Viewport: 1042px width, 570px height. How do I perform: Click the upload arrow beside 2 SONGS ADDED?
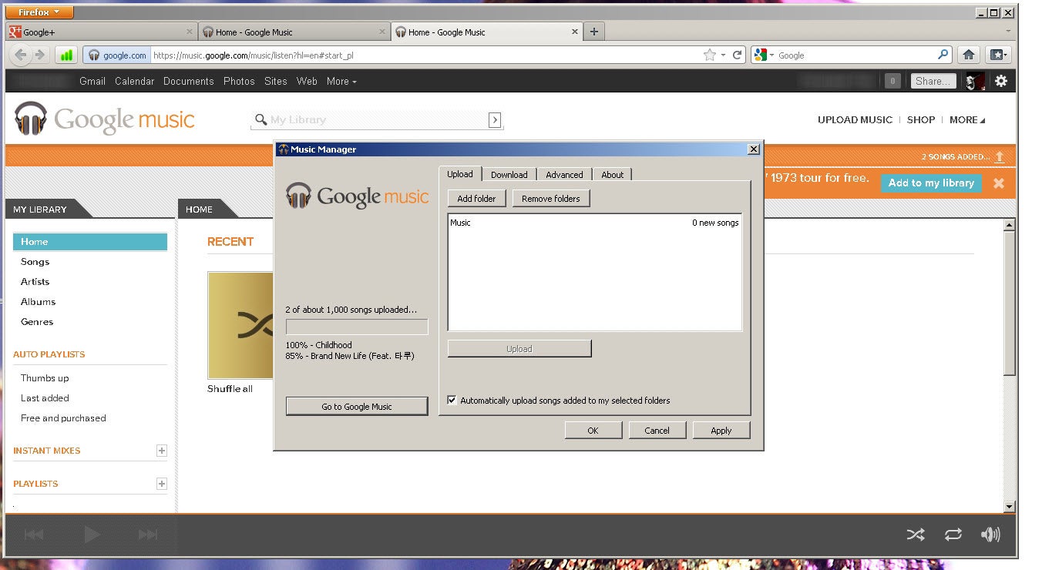[x=1000, y=156]
